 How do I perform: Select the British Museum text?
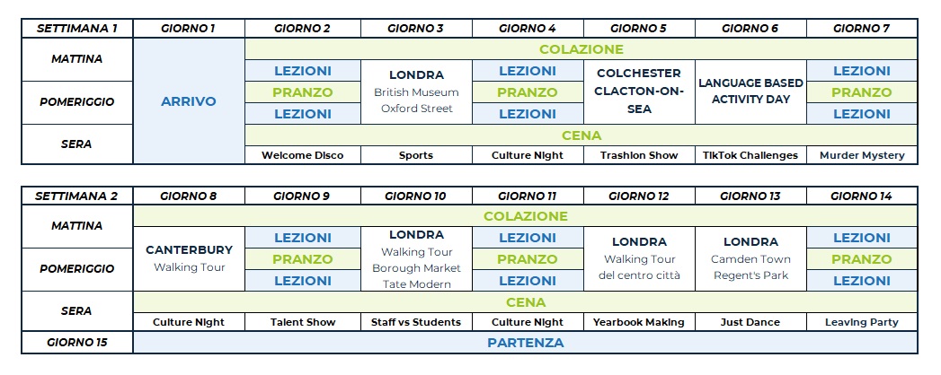[415, 92]
